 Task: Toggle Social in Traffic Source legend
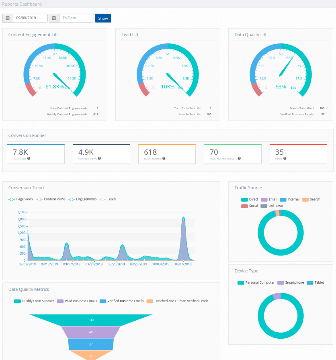250,206
